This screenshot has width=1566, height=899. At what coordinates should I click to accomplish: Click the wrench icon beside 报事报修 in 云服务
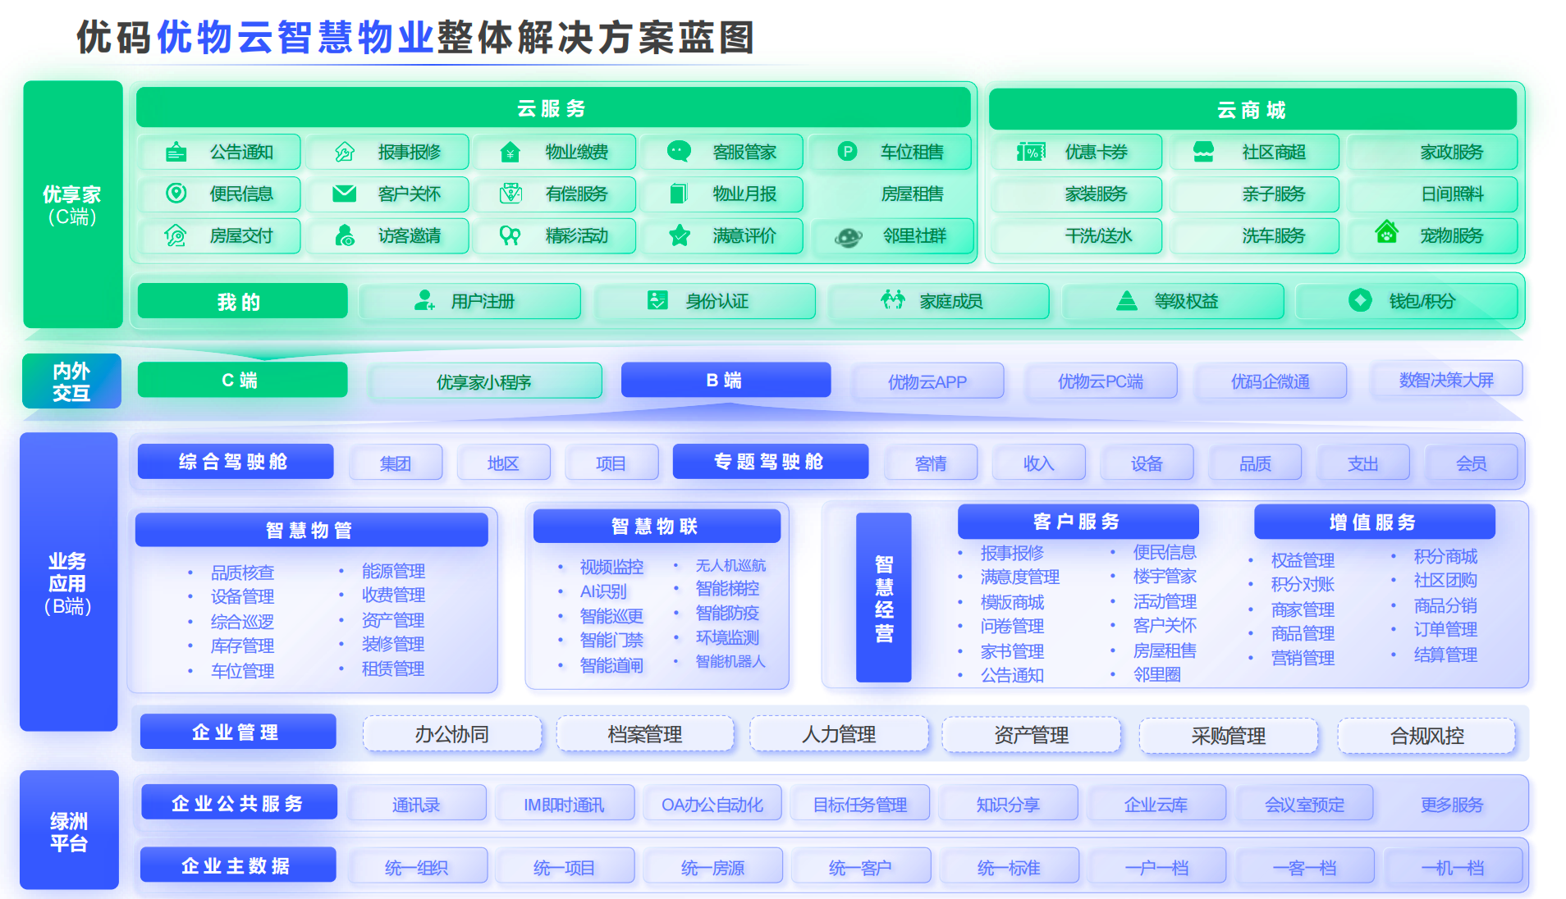pyautogui.click(x=345, y=152)
